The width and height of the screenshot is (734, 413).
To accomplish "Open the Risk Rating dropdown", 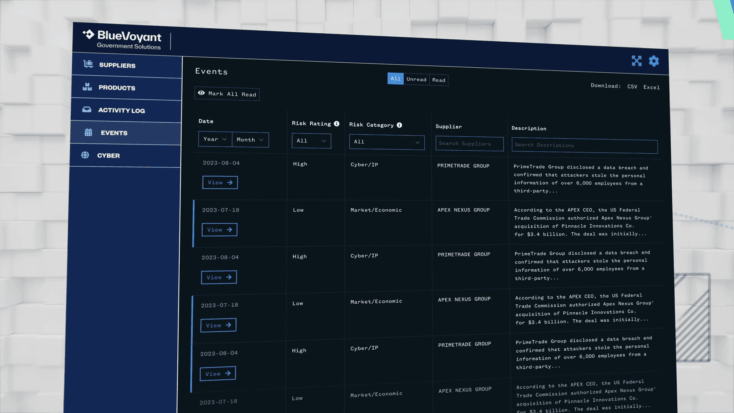I will [311, 141].
